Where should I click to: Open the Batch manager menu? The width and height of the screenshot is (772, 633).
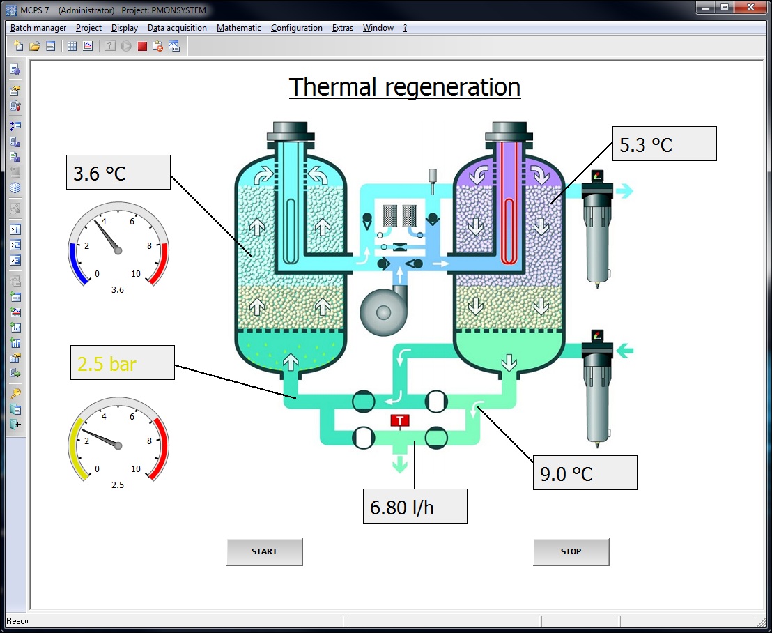pyautogui.click(x=38, y=28)
